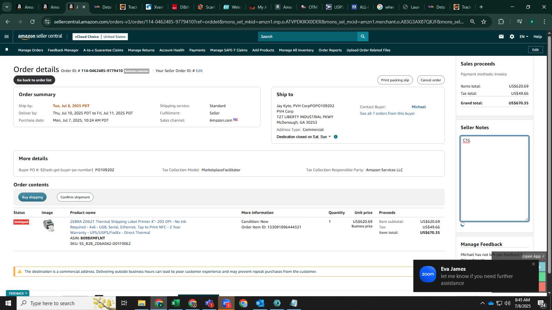Open Manage SAFE-T Claims menu item
The width and height of the screenshot is (552, 310).
229,50
